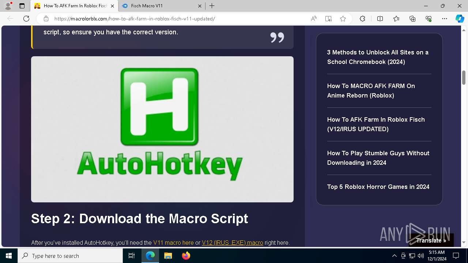Open Settings and more menu

pos(445,19)
